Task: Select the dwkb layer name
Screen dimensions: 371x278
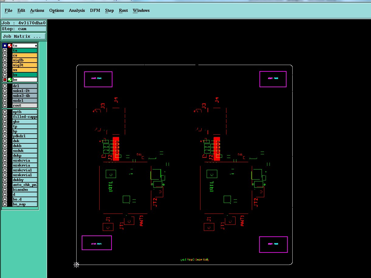Action: pos(25,146)
